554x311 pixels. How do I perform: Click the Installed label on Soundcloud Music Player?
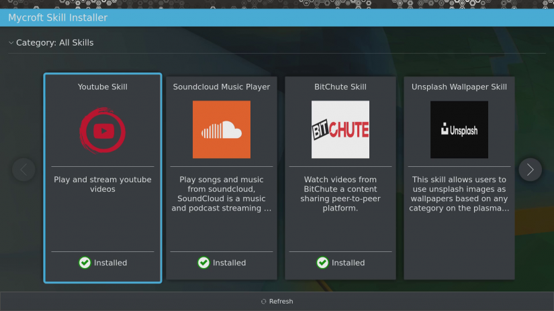[229, 263]
